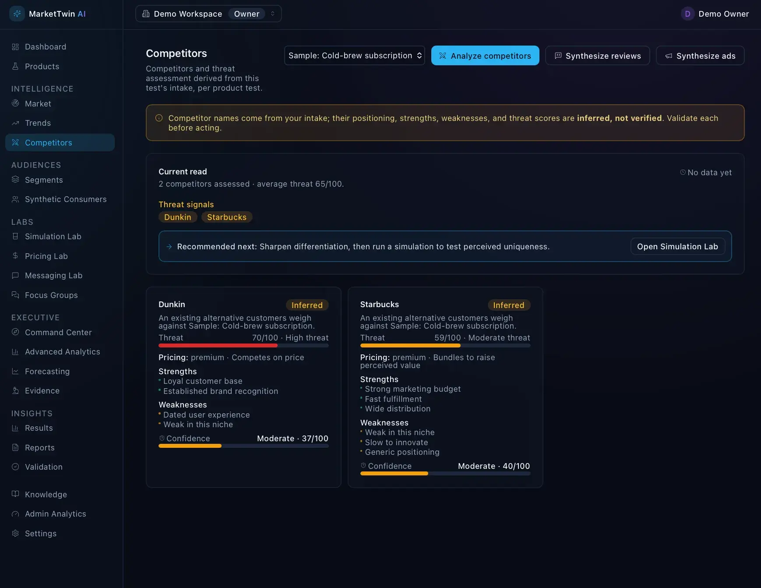This screenshot has width=761, height=588.
Task: Open the Demo Workspace switcher
Action: 208,14
